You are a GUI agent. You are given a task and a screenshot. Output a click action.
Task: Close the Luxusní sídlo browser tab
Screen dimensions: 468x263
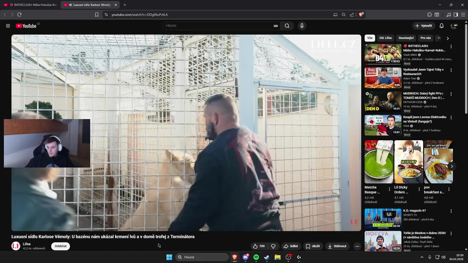116,5
